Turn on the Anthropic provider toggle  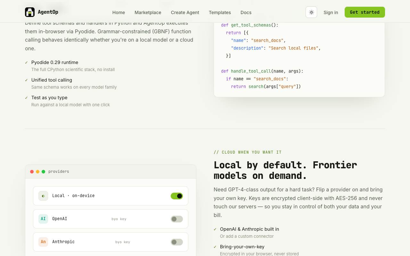[x=177, y=242]
